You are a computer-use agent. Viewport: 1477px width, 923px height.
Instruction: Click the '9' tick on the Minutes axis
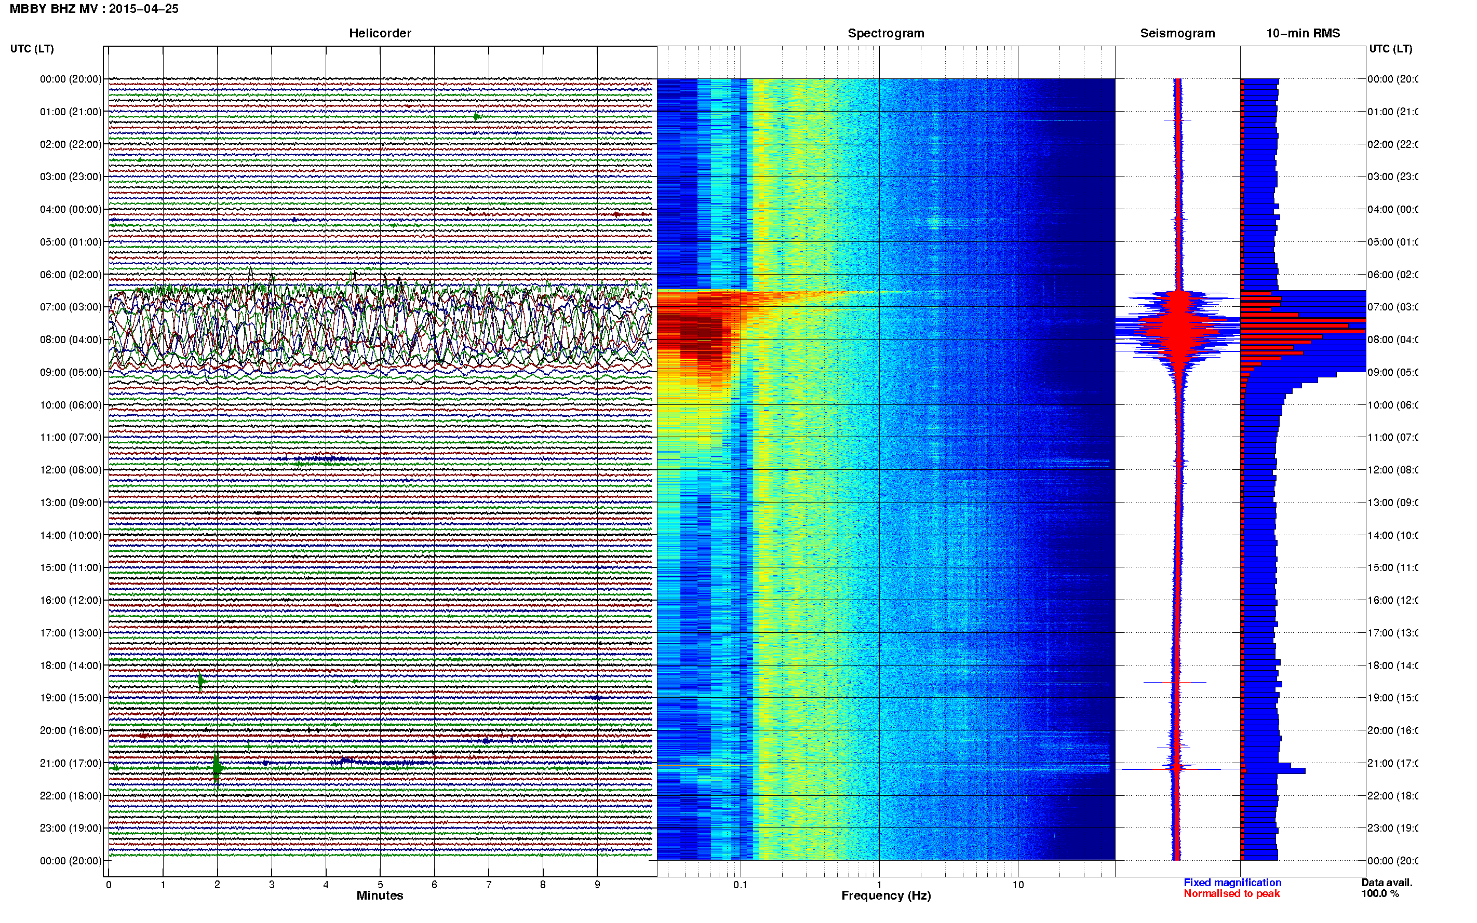click(597, 885)
